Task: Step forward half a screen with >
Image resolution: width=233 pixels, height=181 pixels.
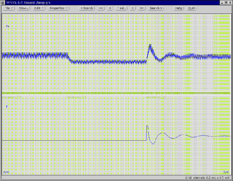Action: (x=132, y=8)
